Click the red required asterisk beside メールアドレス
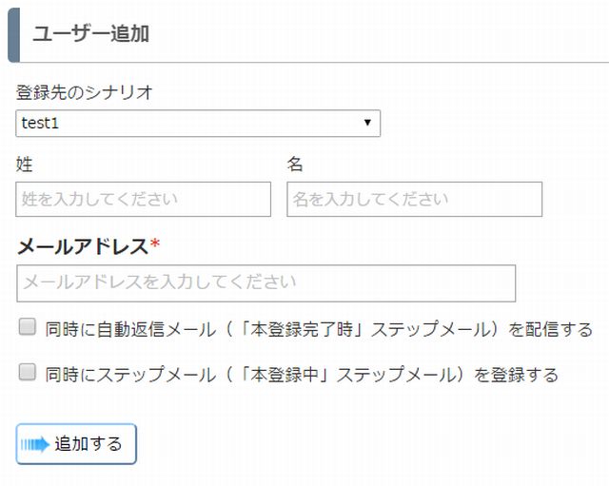This screenshot has width=609, height=486. click(x=155, y=244)
